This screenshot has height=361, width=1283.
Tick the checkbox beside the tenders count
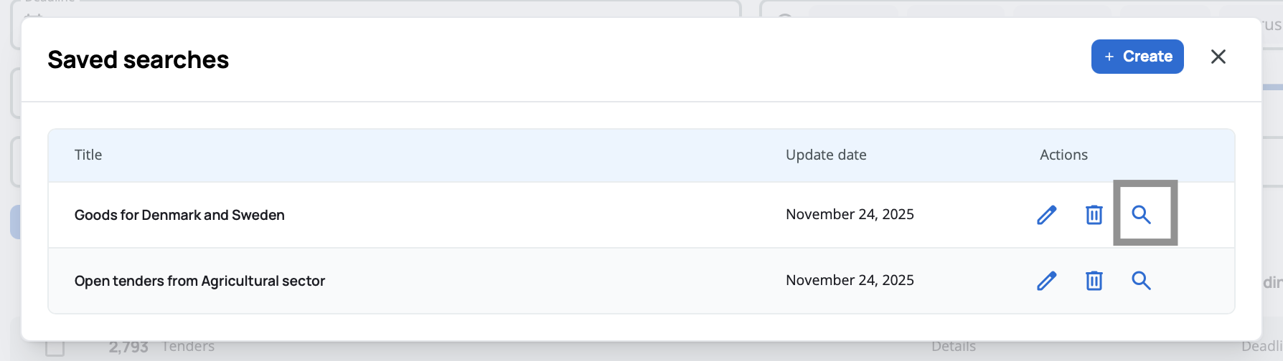tap(55, 348)
